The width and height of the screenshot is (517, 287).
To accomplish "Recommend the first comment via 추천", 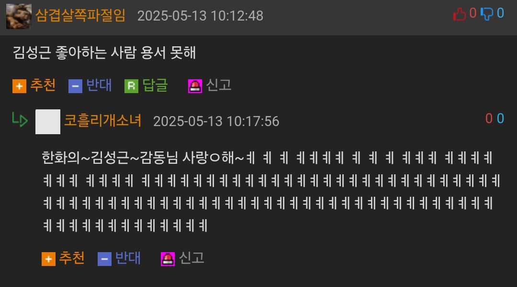I will click(x=43, y=85).
